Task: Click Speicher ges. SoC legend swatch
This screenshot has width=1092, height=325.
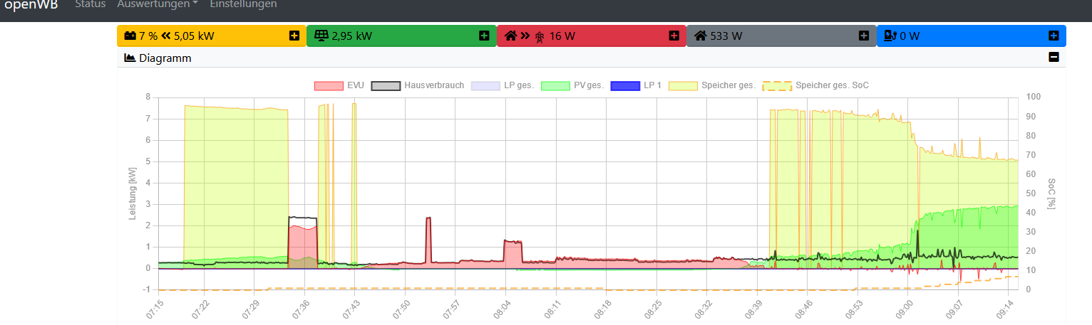Action: point(777,85)
